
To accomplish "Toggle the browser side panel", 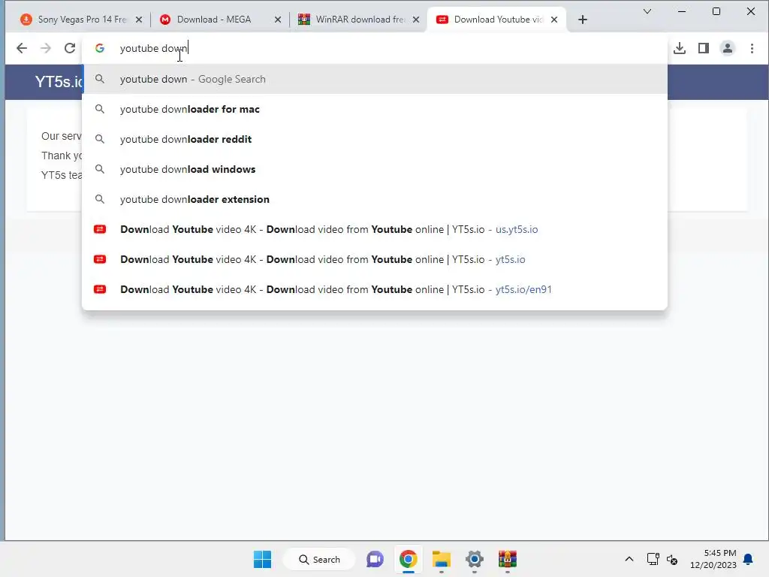I will tap(703, 48).
